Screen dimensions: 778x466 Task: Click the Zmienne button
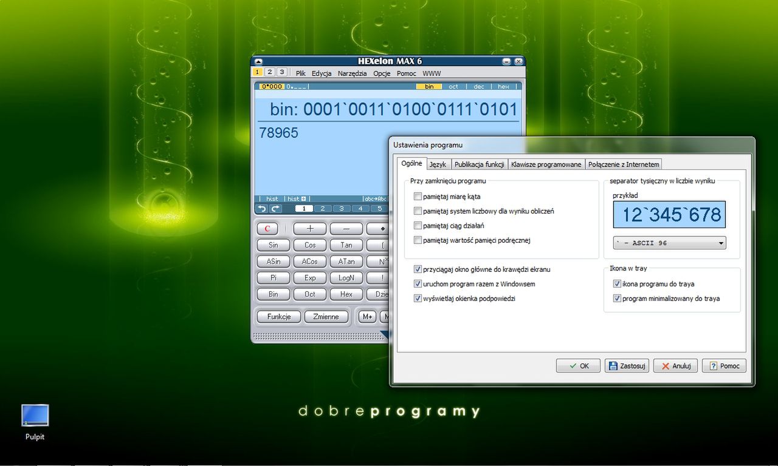pos(326,317)
